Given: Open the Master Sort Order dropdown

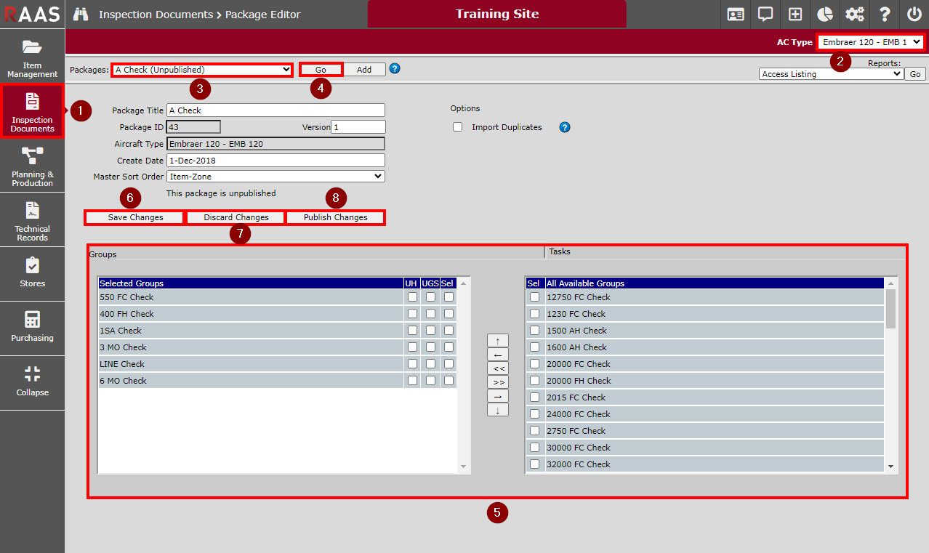Looking at the screenshot, I should (276, 176).
